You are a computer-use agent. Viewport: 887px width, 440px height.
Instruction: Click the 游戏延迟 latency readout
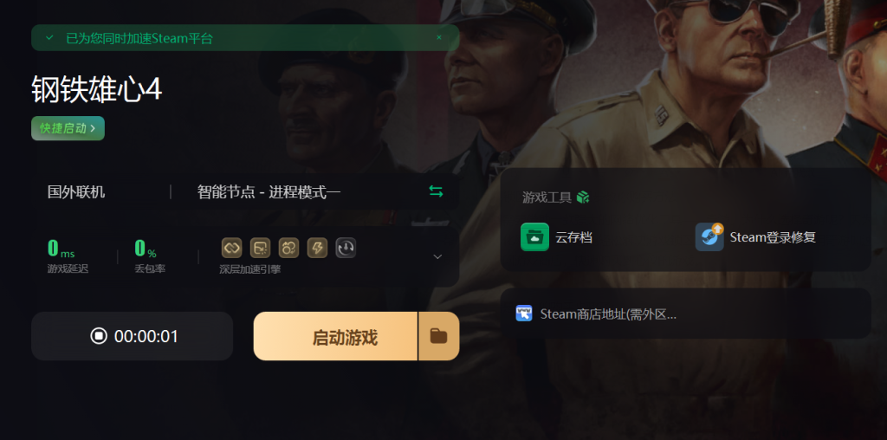pos(68,256)
